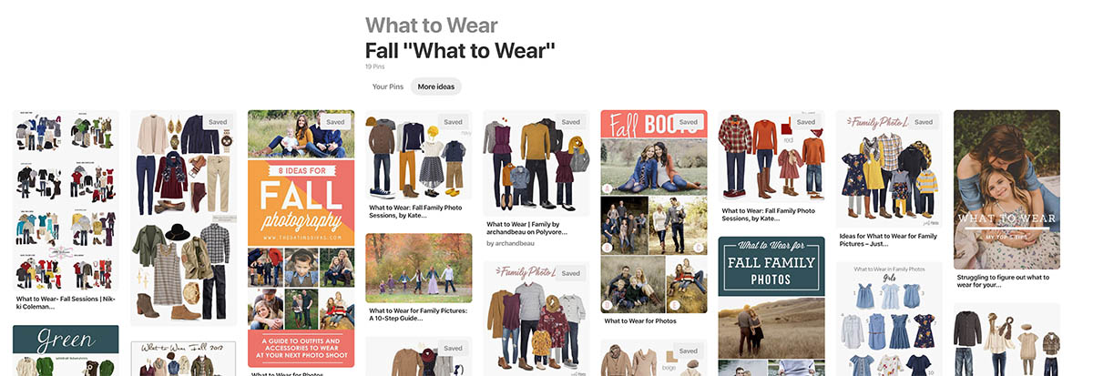Open the Green outfit pin thumbnail

pos(66,351)
